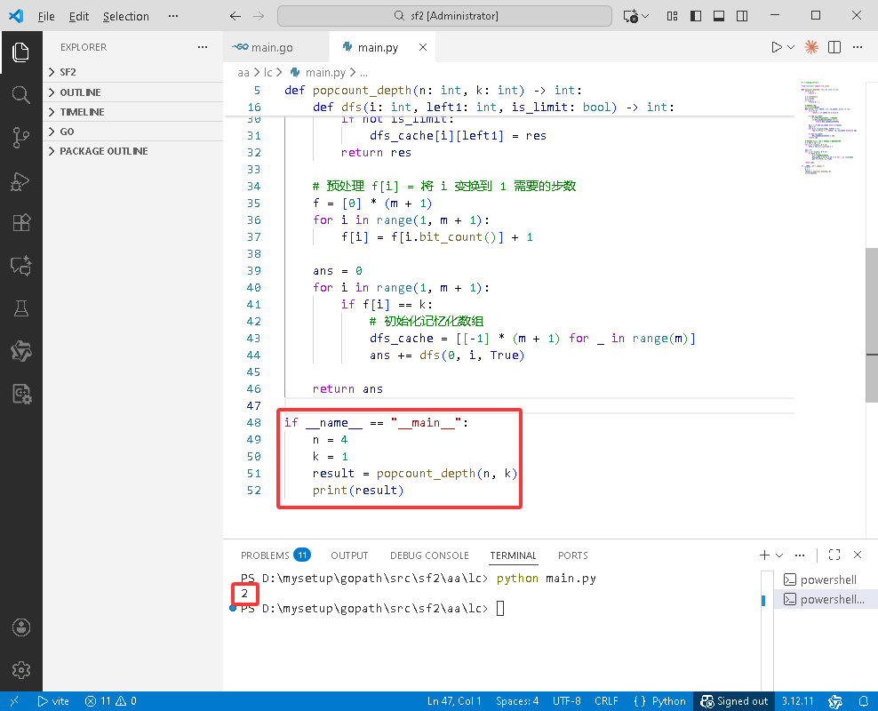Open the Search view in activity bar
Image resolution: width=878 pixels, height=711 pixels.
point(20,94)
